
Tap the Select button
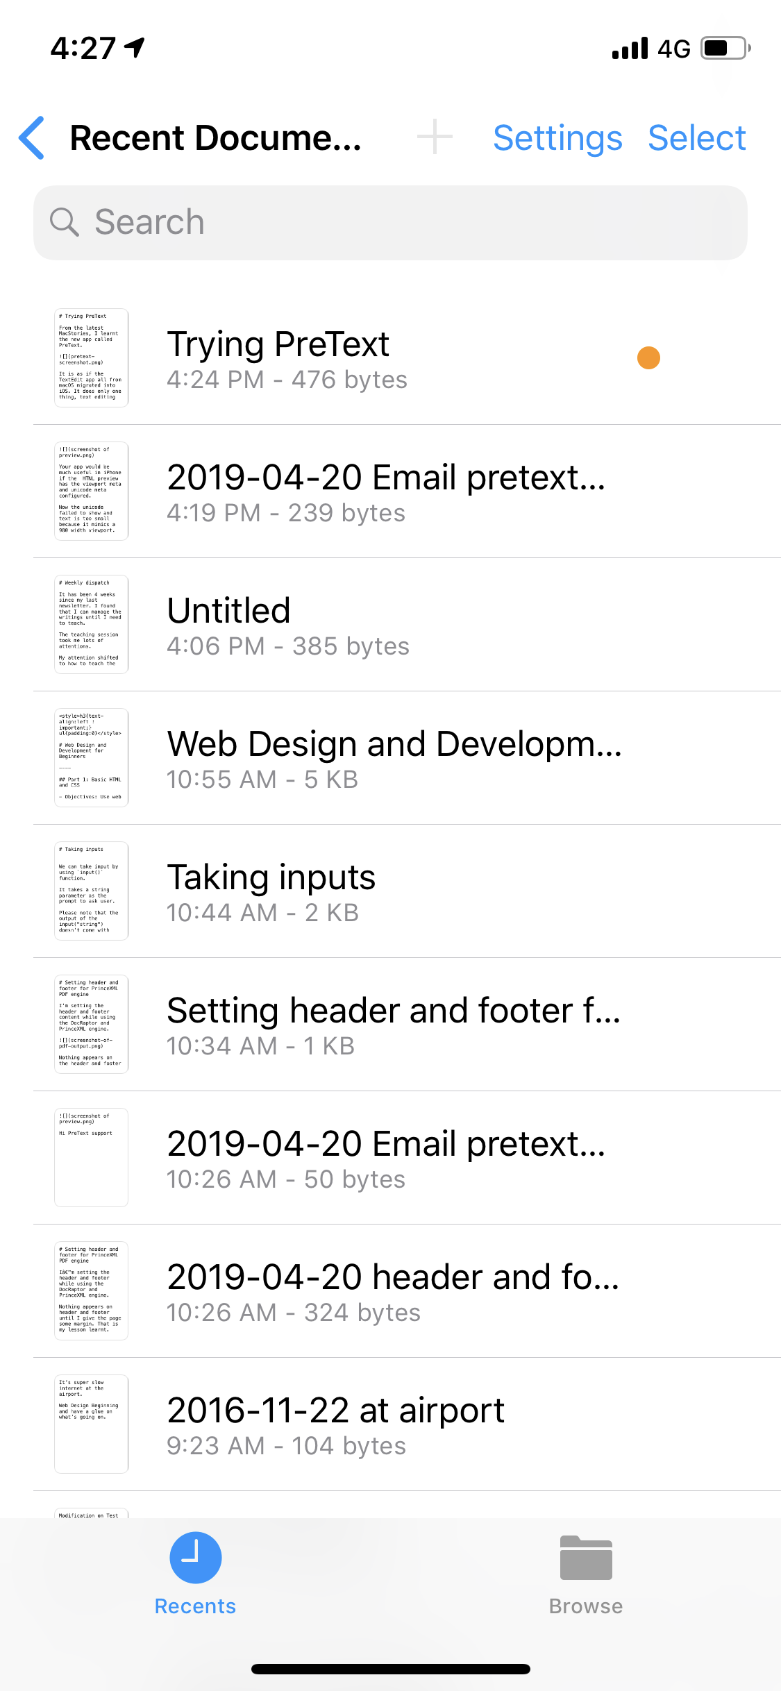click(x=697, y=137)
